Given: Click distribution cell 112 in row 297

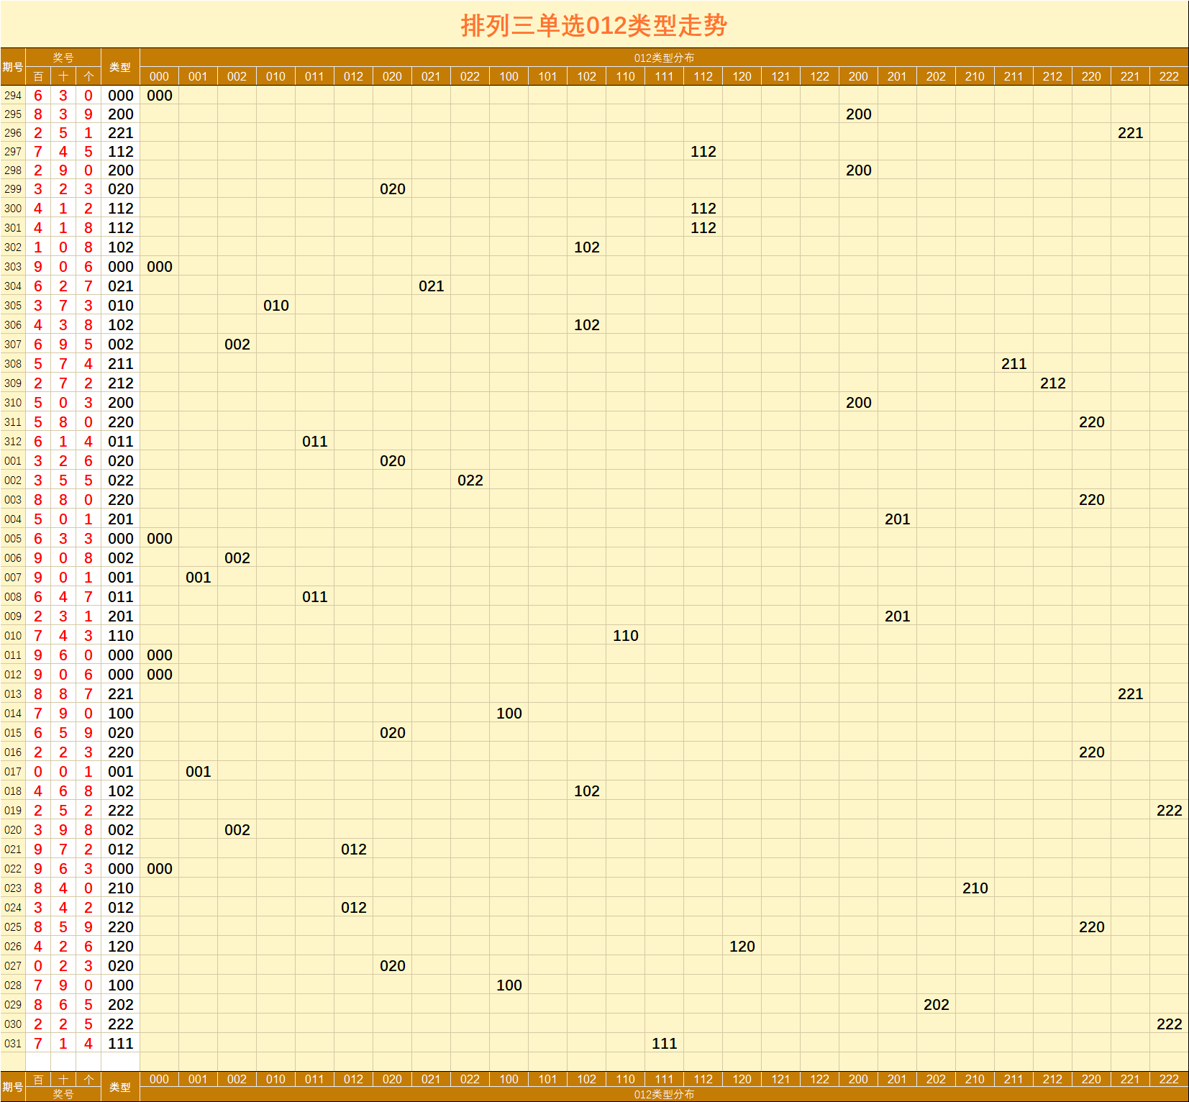Looking at the screenshot, I should point(703,152).
